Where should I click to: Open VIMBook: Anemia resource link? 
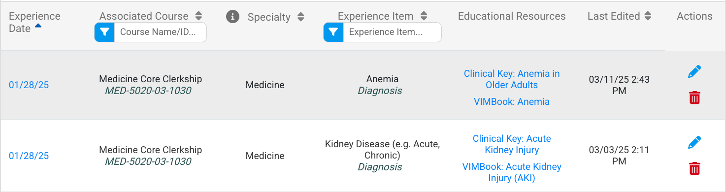click(x=512, y=102)
